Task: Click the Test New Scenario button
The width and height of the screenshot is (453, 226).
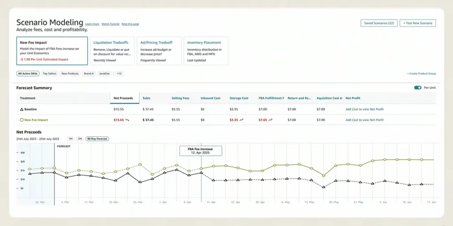Action: [x=418, y=23]
